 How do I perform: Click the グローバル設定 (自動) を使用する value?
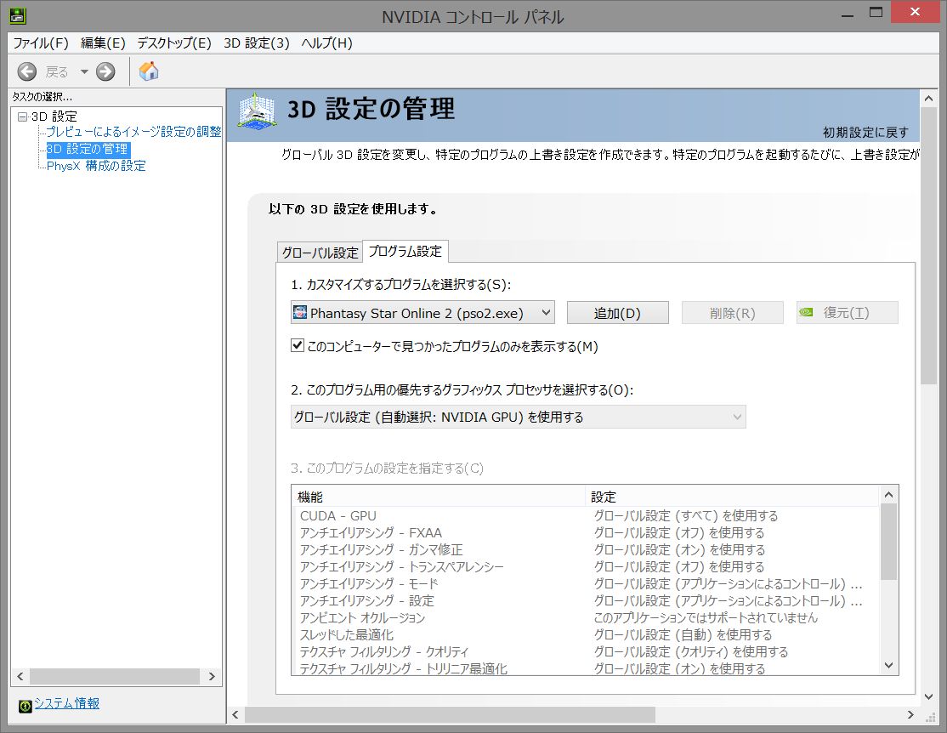click(683, 634)
